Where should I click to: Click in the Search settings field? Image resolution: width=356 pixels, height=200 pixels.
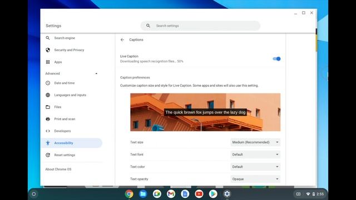[x=200, y=26]
